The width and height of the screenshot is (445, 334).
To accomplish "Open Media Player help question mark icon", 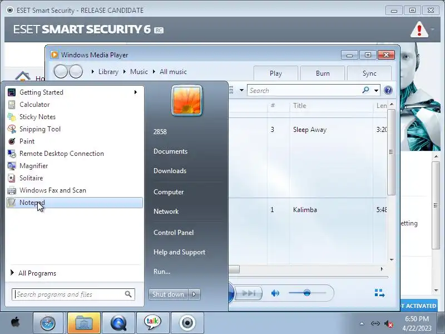I will (388, 90).
